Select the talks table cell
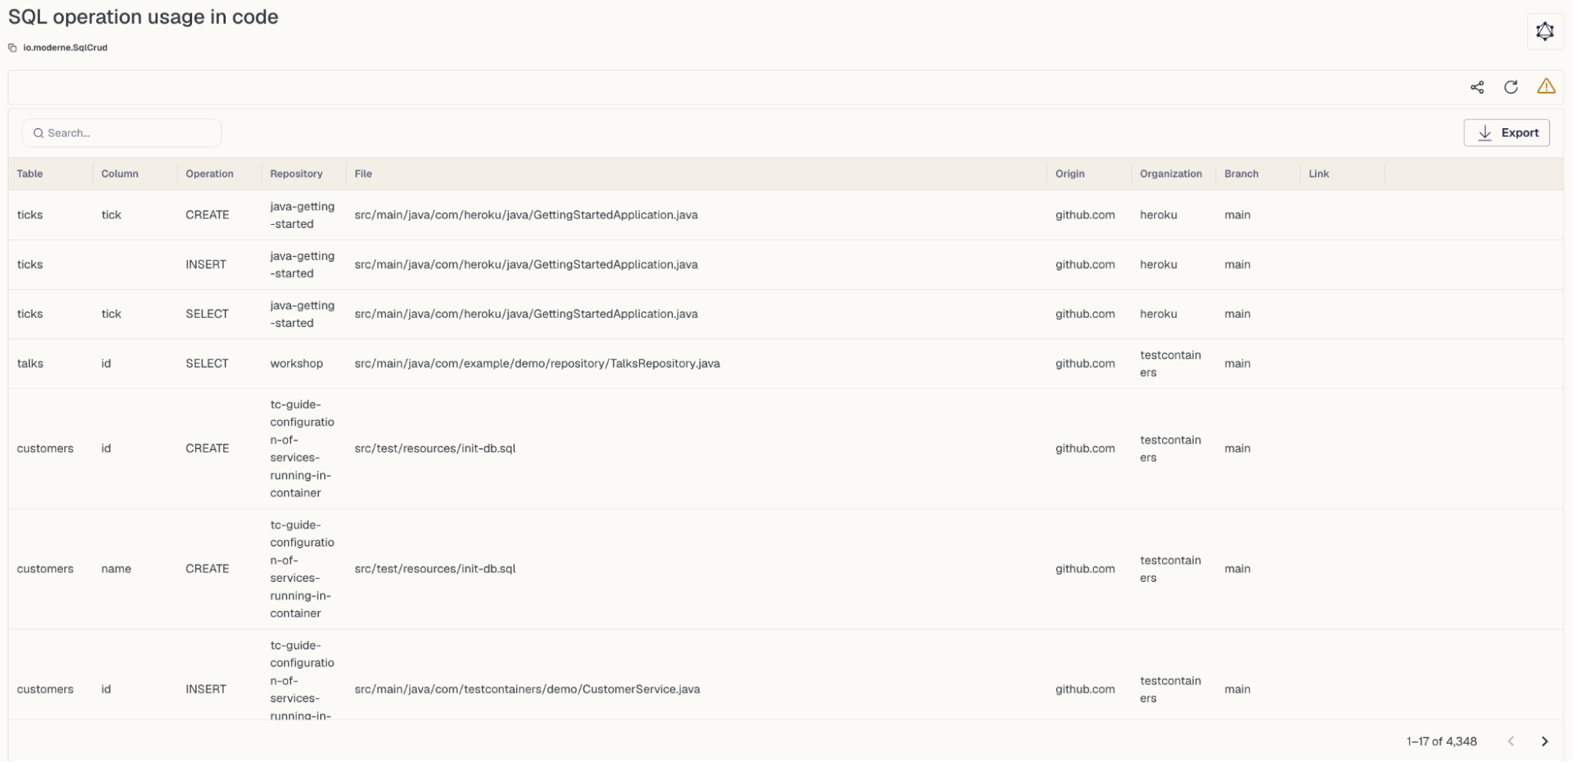This screenshot has width=1573, height=762. pos(30,363)
